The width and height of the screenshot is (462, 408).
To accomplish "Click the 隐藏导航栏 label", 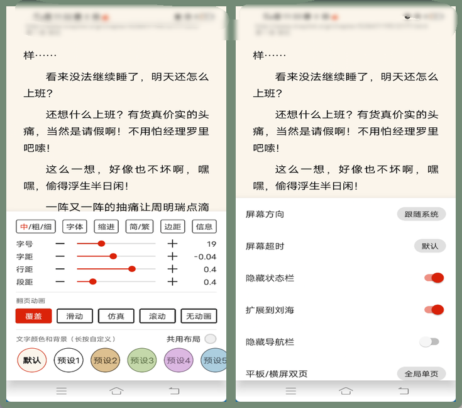I will pyautogui.click(x=270, y=342).
